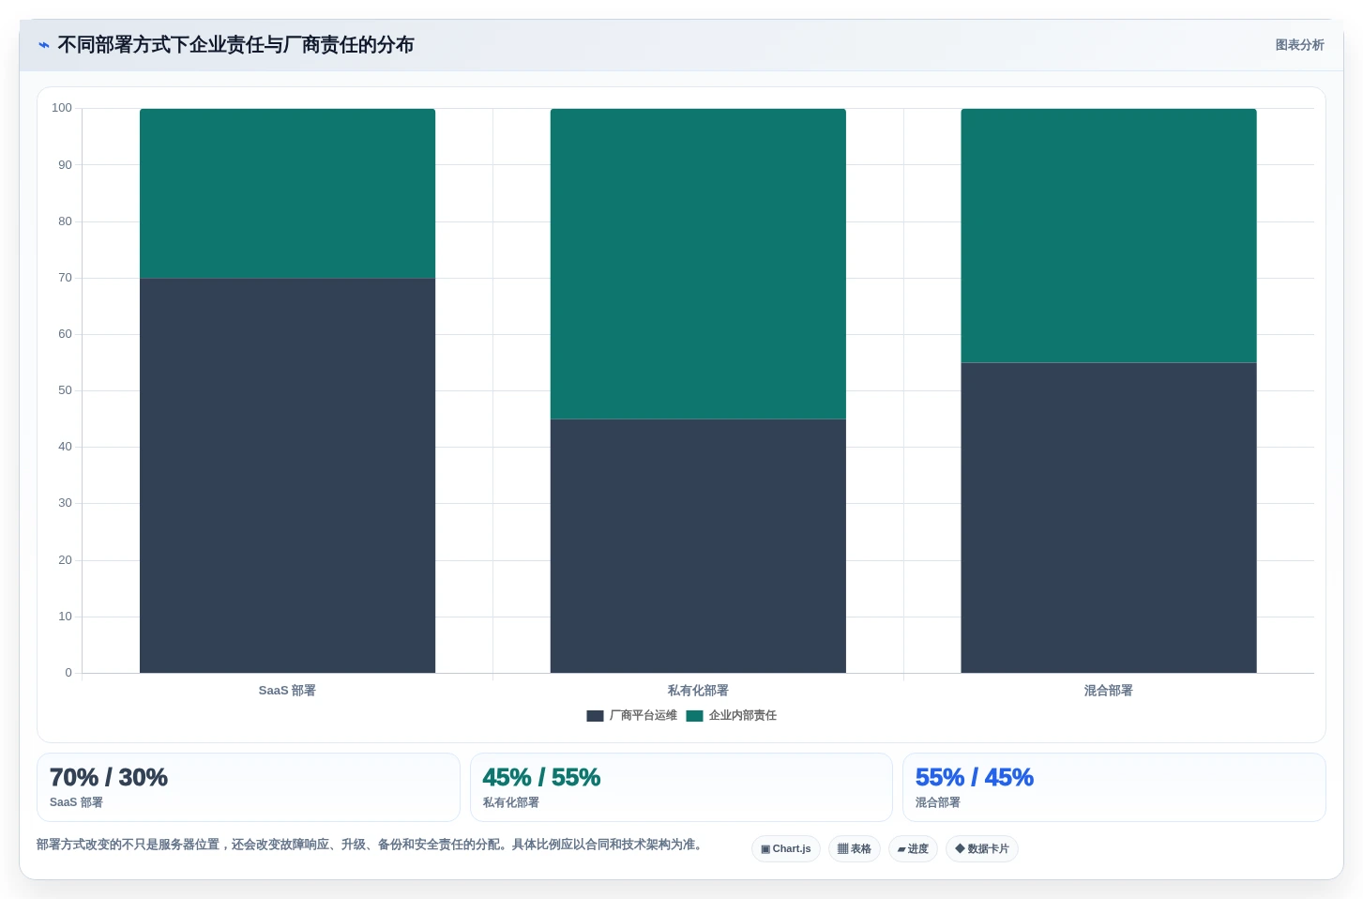Click the dark segment of 混合部署 bar
The image size is (1363, 899).
click(x=1109, y=517)
